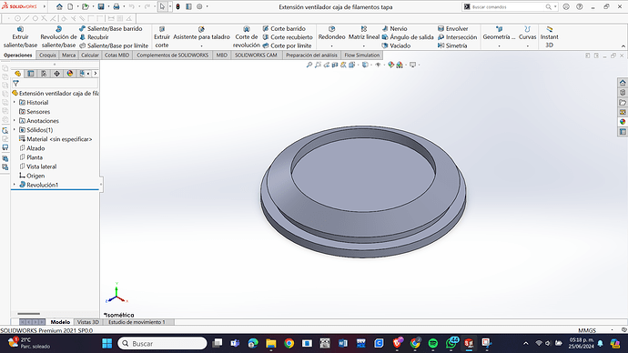Open the PropertyManager tab in feature panel
The height and width of the screenshot is (353, 628).
click(x=31, y=74)
